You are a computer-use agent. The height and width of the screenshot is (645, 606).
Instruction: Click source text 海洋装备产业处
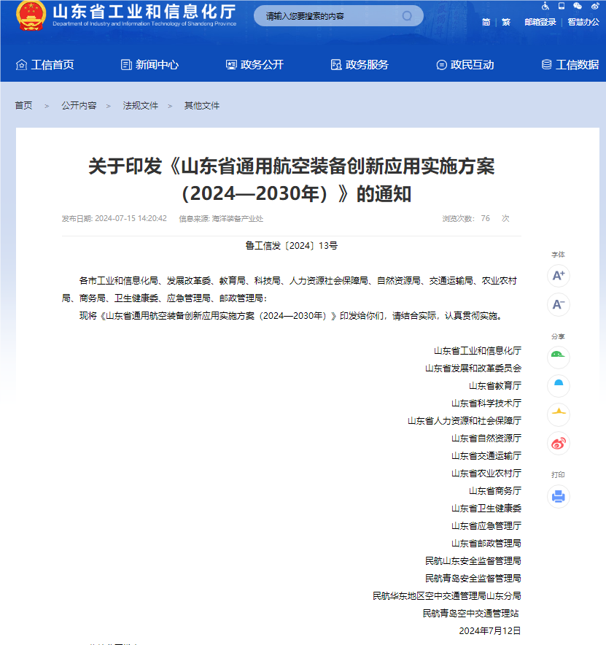[x=237, y=218]
